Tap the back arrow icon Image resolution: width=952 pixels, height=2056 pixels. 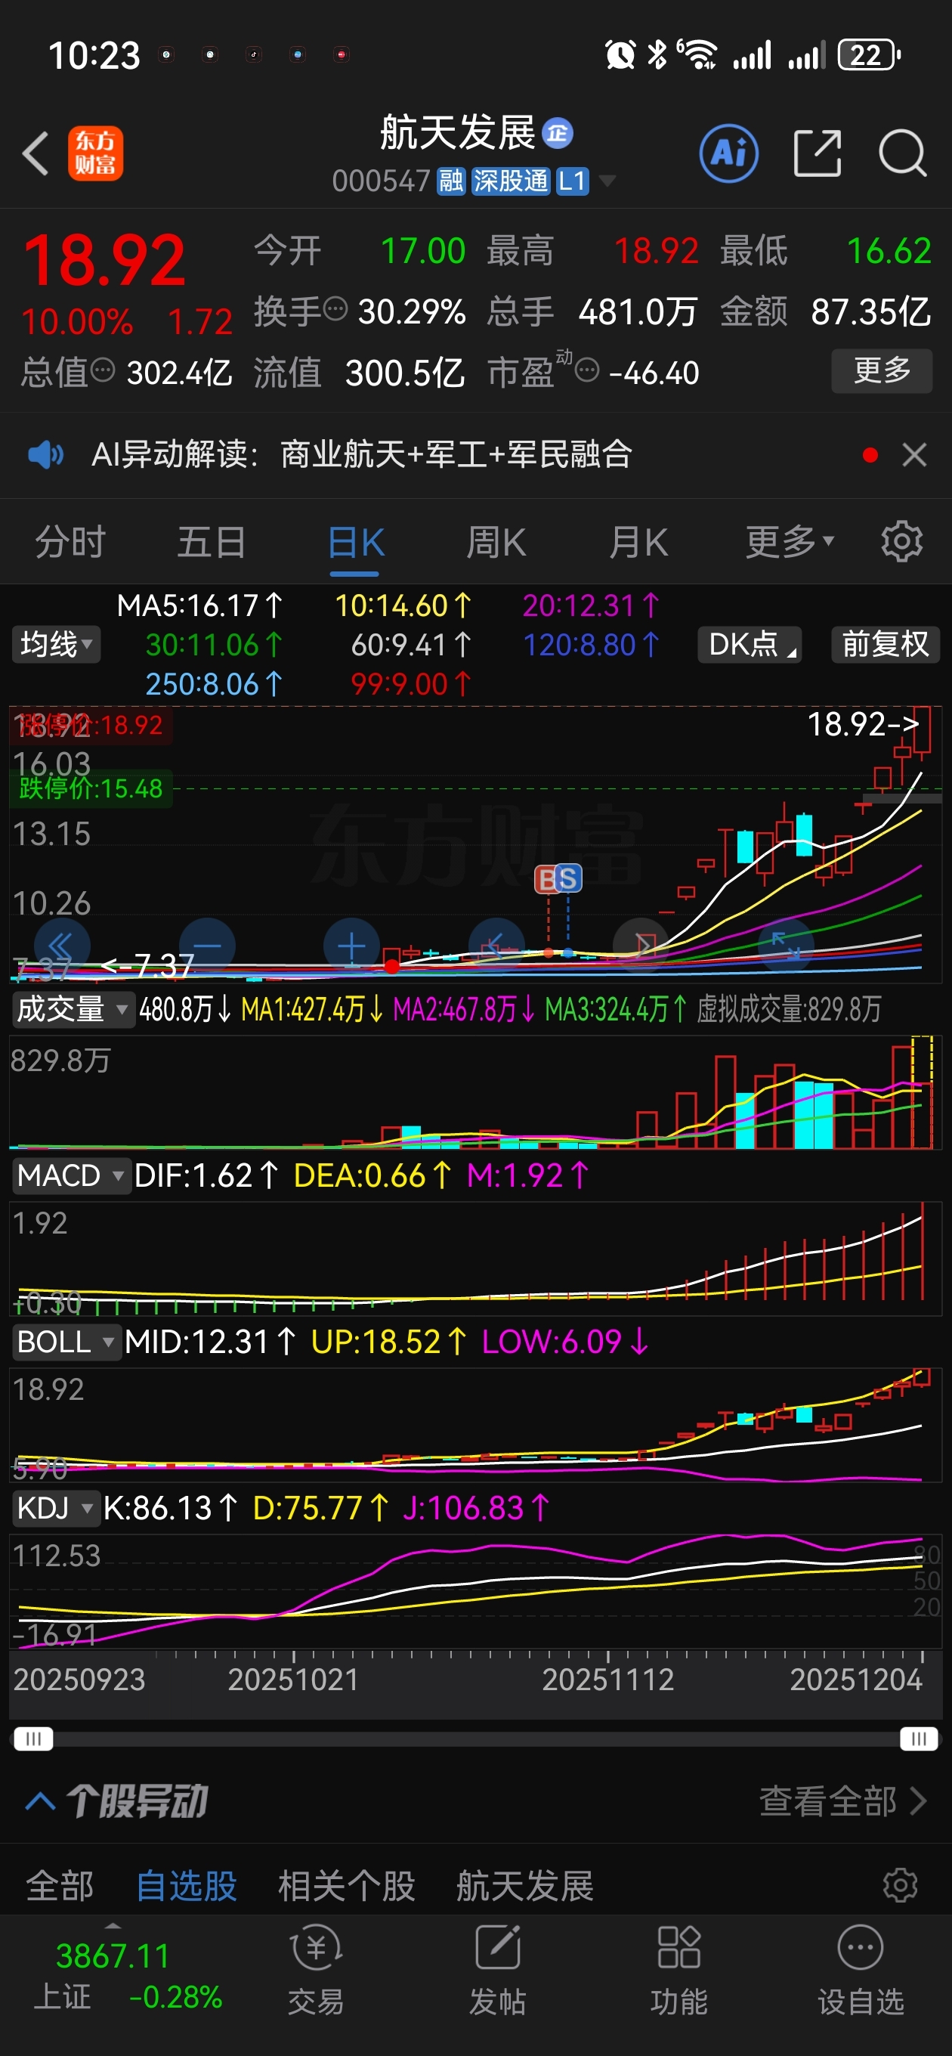(x=36, y=153)
